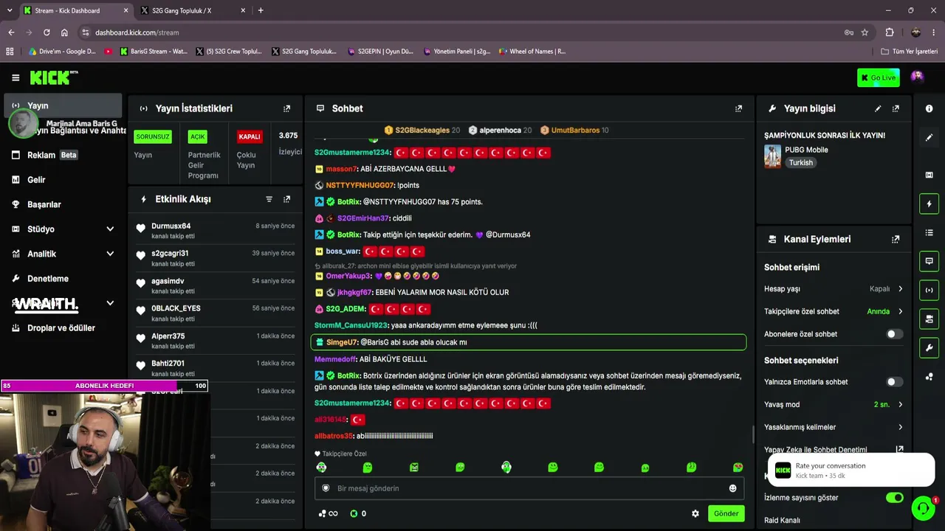The width and height of the screenshot is (945, 531).
Task: Open Denetleme in the sidebar
Action: (x=63, y=279)
